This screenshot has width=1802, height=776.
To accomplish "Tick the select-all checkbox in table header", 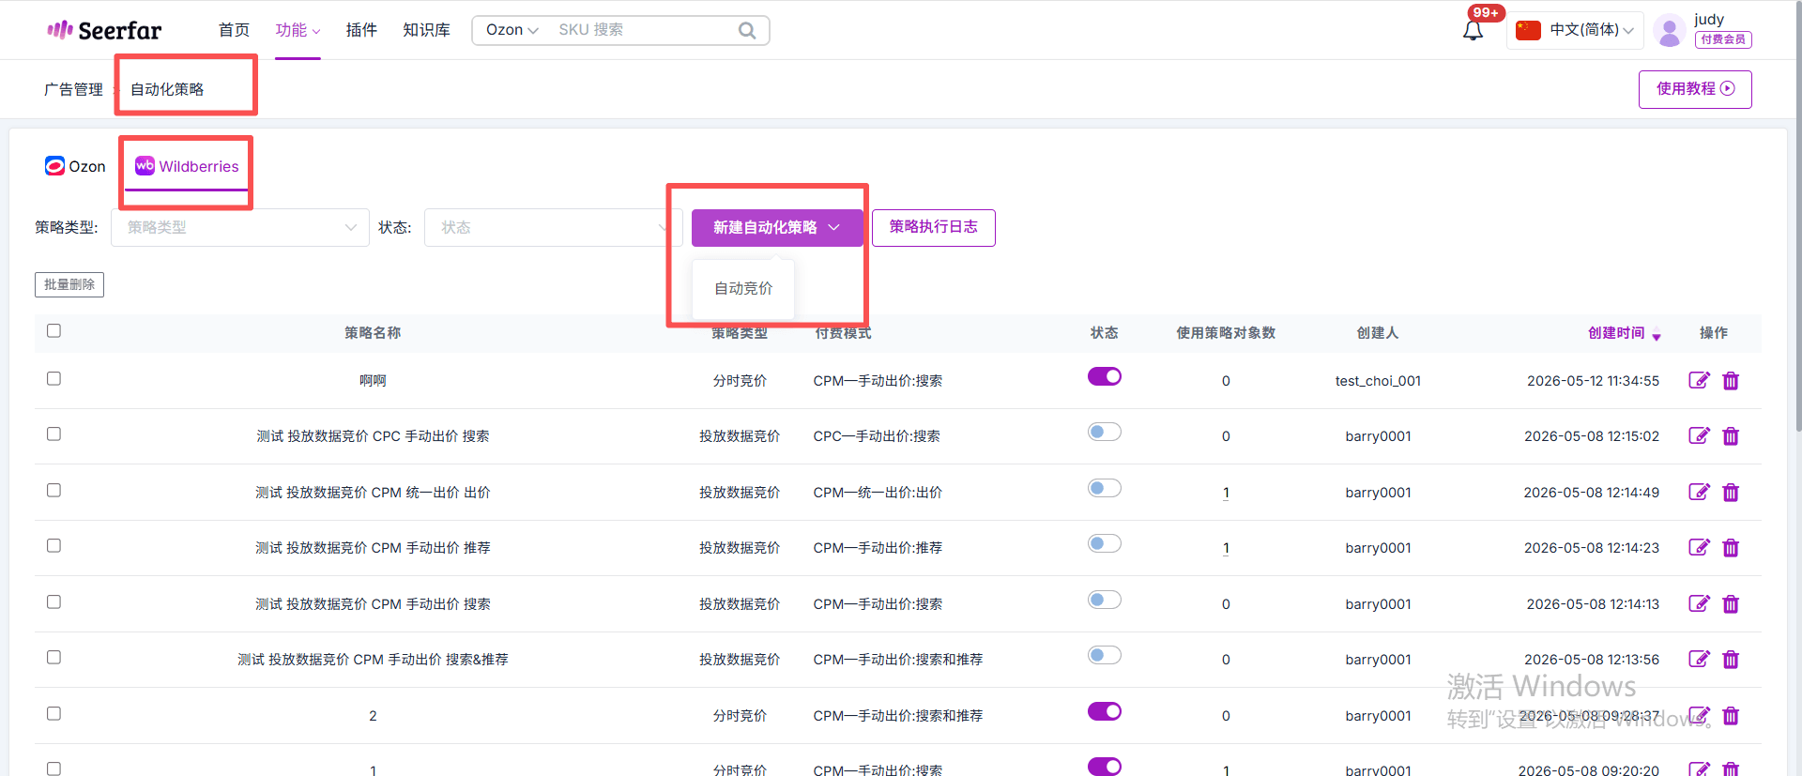I will coord(53,330).
